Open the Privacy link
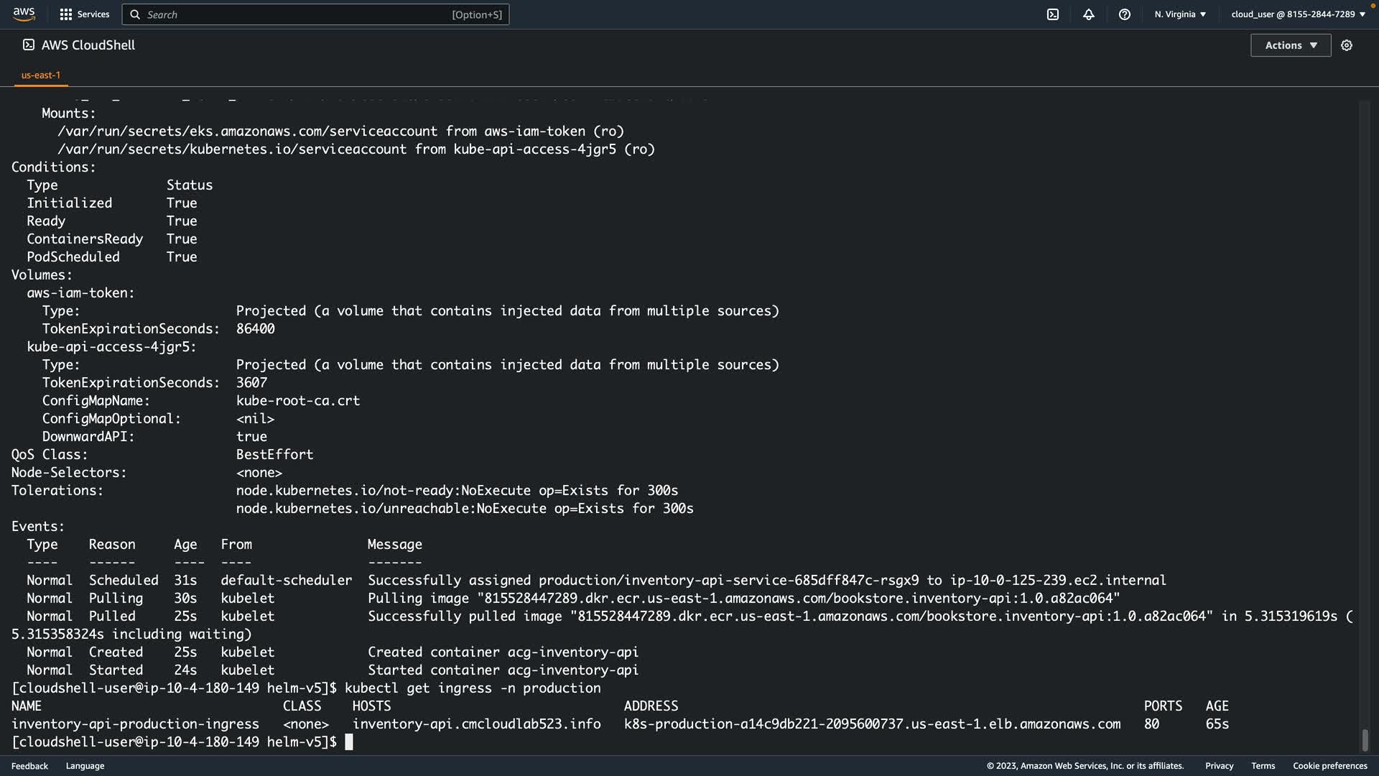 pyautogui.click(x=1219, y=766)
